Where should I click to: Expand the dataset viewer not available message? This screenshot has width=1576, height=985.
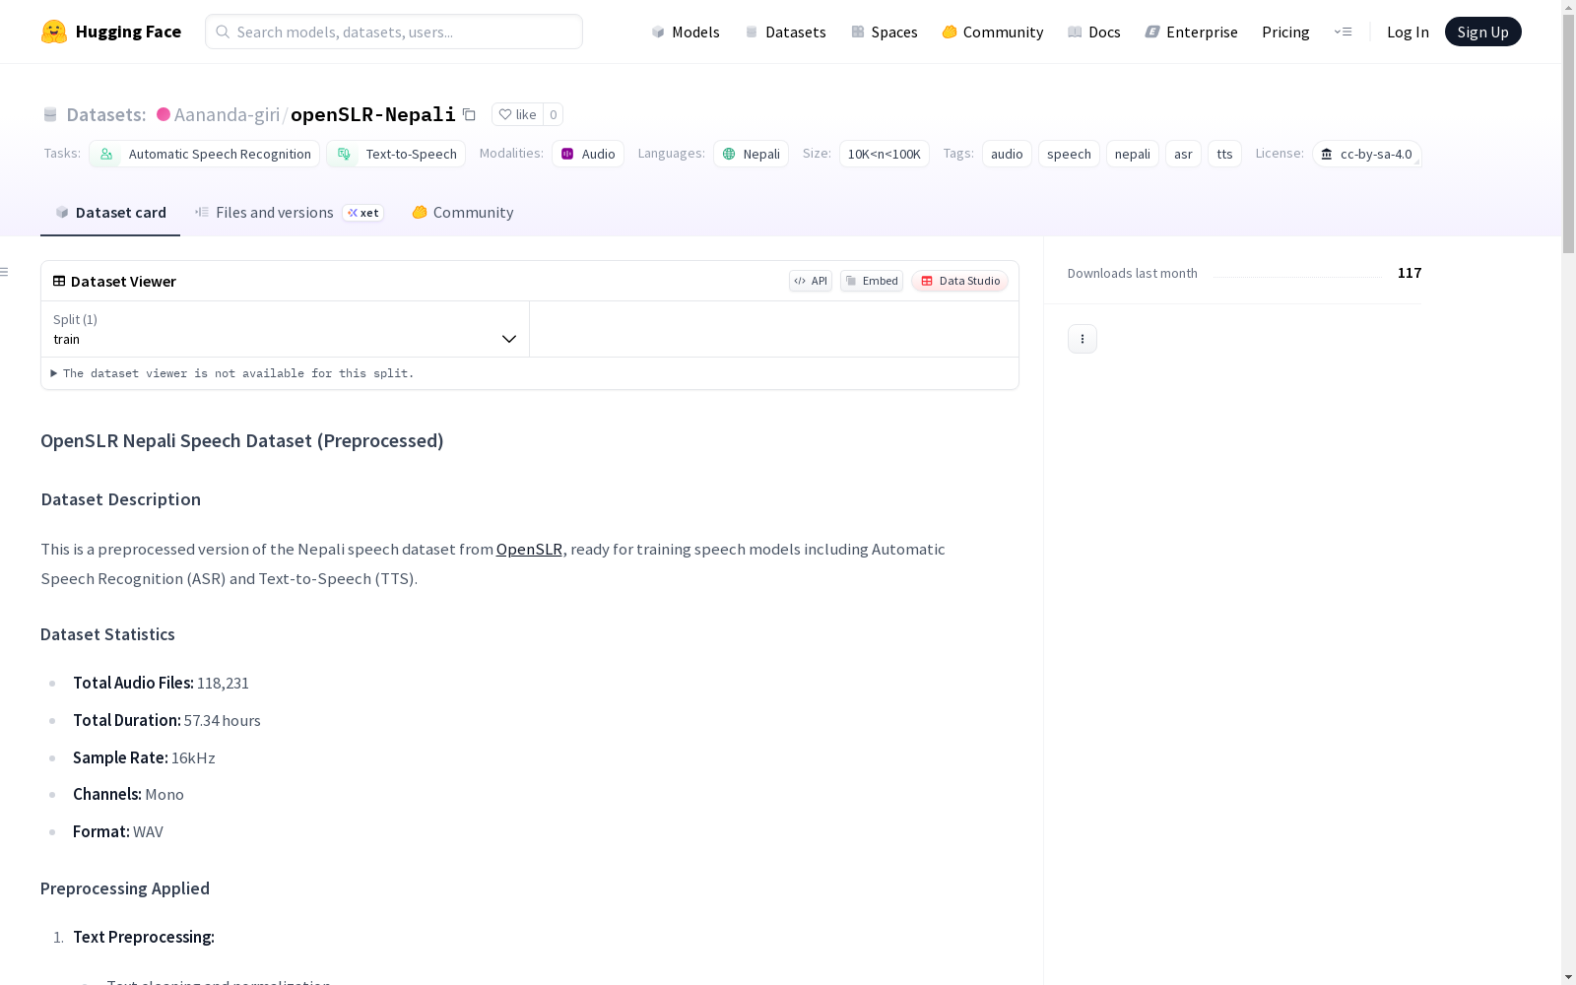point(232,373)
